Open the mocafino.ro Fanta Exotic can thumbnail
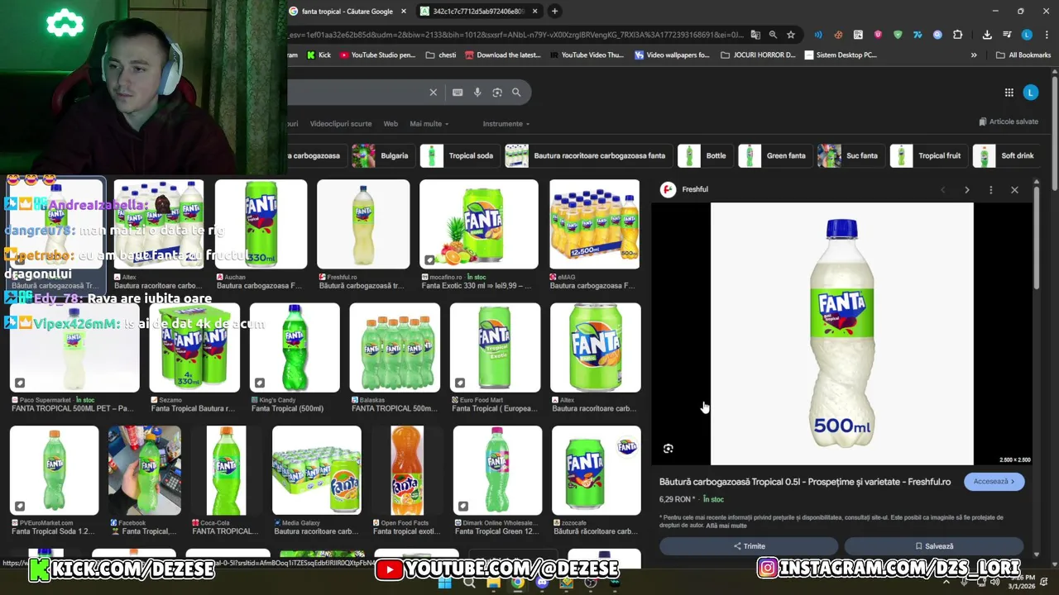This screenshot has height=595, width=1059. click(x=478, y=224)
